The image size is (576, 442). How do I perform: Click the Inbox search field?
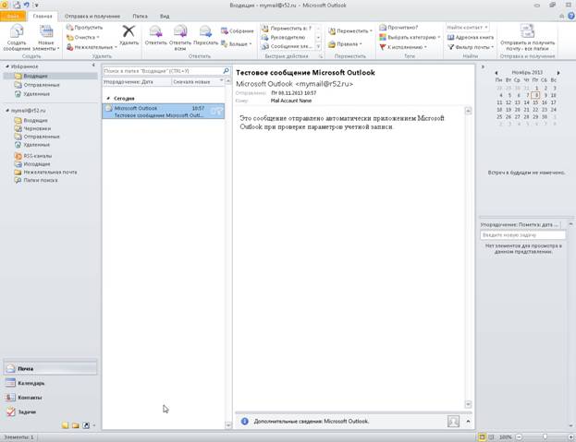tap(163, 71)
